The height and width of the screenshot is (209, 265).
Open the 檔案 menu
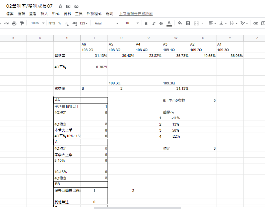(x=10, y=14)
